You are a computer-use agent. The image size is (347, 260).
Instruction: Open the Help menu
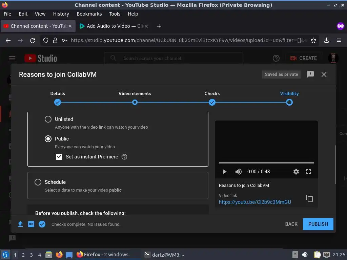click(133, 14)
